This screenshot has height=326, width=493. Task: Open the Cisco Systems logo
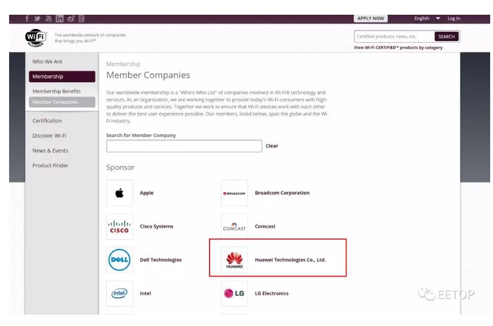click(119, 227)
